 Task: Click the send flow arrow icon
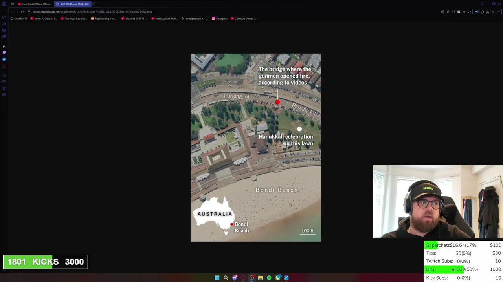pyautogui.click(x=464, y=12)
